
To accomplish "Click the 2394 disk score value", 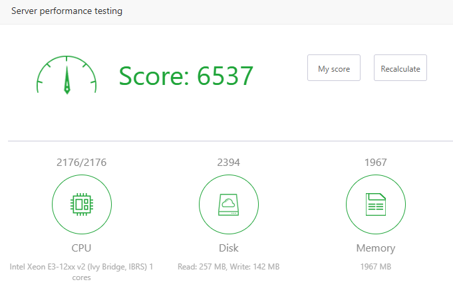I will click(x=229, y=162).
